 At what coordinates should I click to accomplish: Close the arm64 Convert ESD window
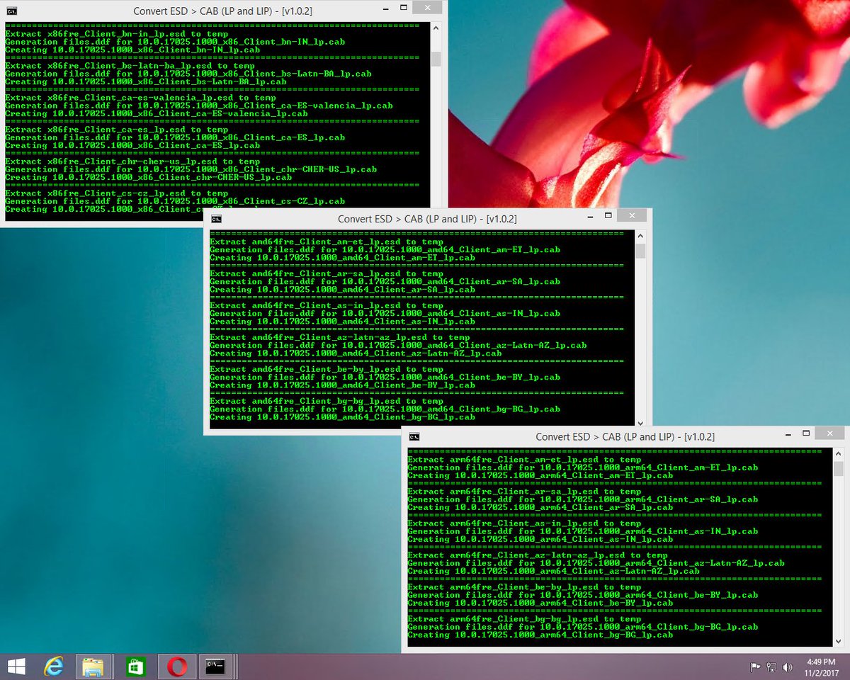point(829,433)
